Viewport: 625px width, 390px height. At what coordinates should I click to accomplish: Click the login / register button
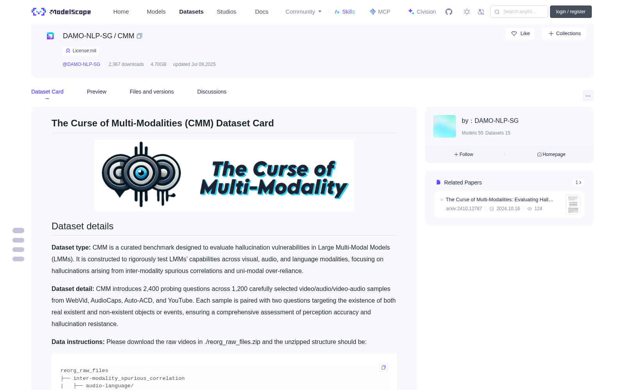571,12
